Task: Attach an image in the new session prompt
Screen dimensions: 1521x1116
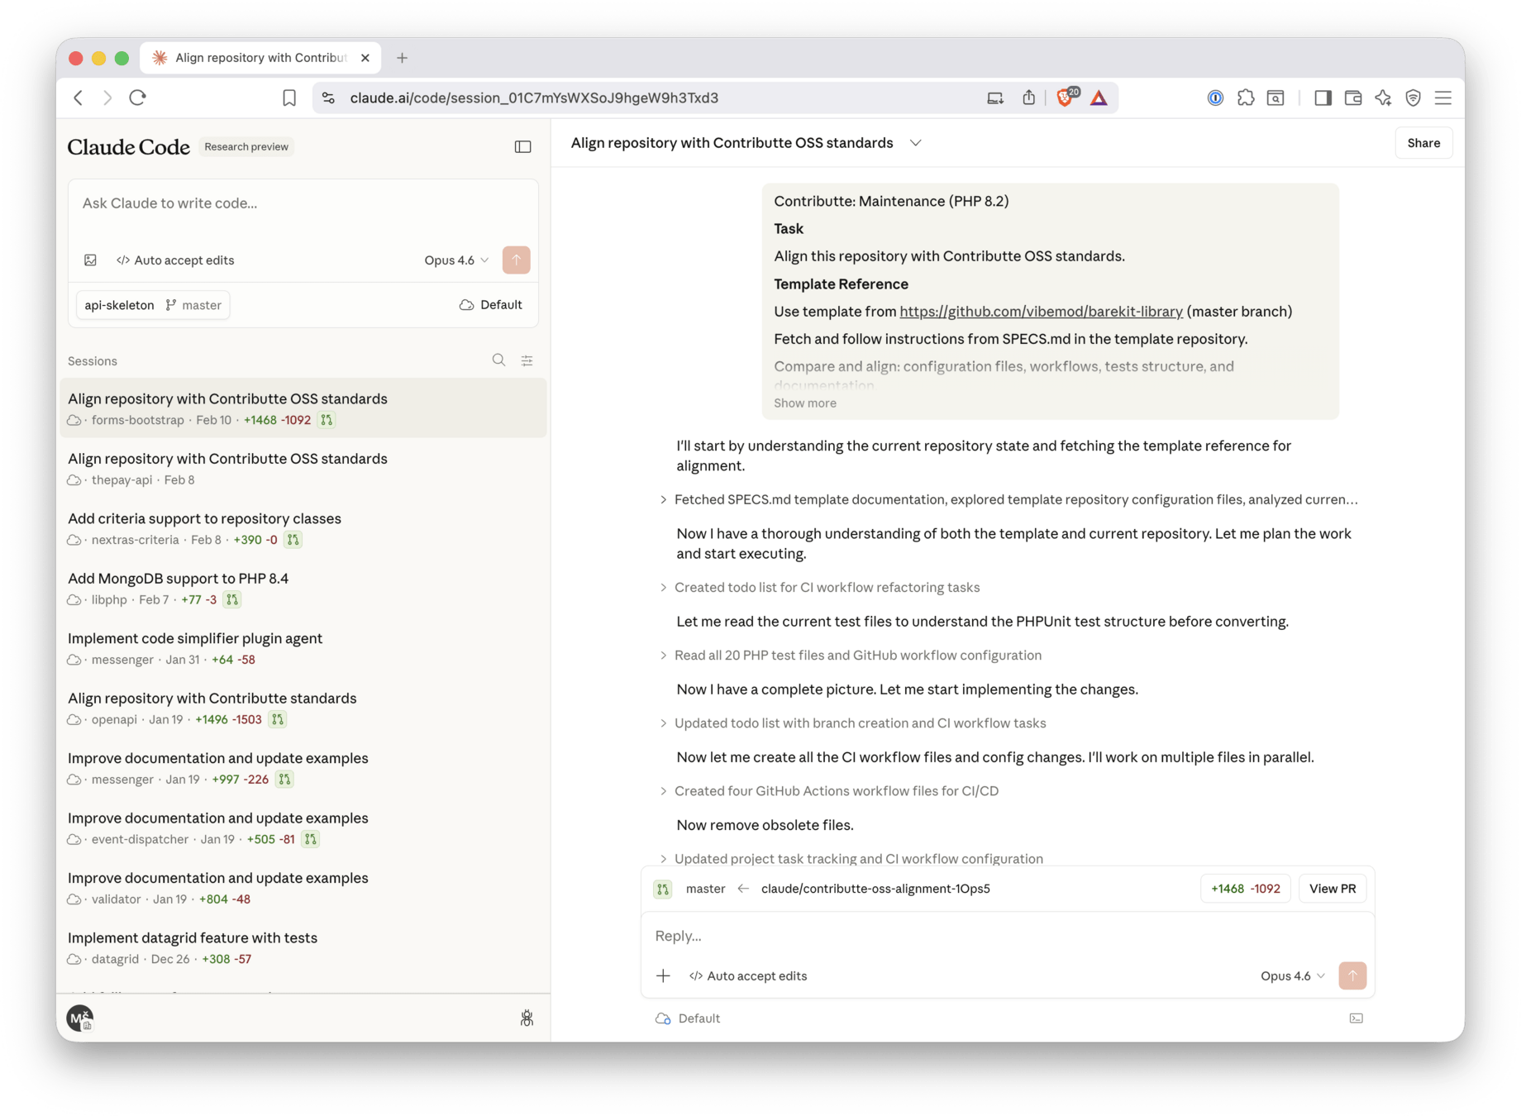Action: pyautogui.click(x=90, y=260)
